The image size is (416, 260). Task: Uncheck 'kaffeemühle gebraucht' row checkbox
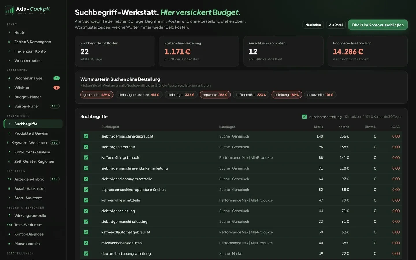[x=86, y=158]
